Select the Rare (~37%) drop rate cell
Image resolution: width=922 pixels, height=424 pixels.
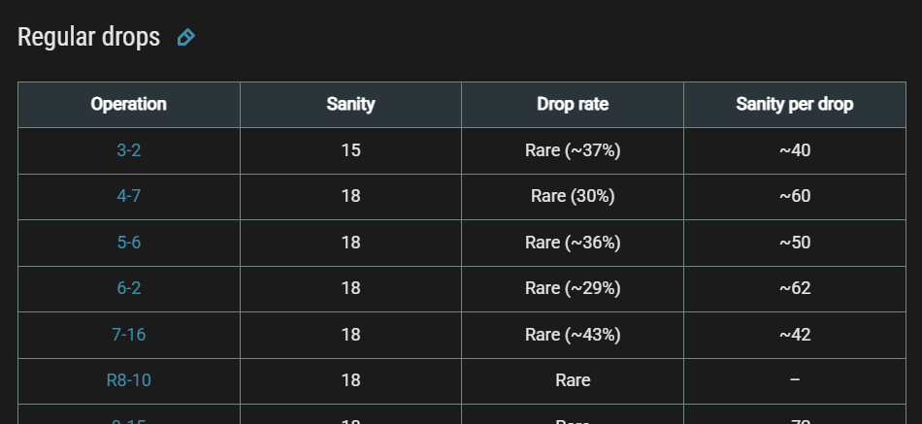coord(573,150)
